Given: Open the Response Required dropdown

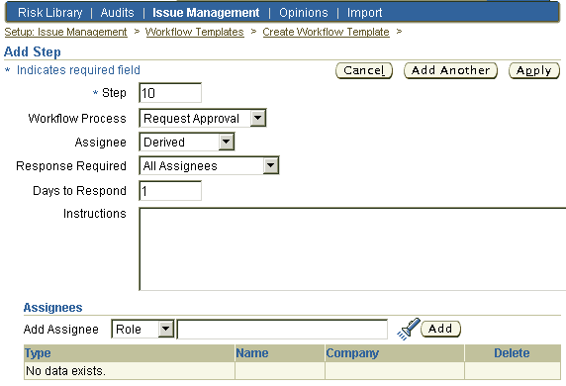Looking at the screenshot, I should [x=209, y=165].
